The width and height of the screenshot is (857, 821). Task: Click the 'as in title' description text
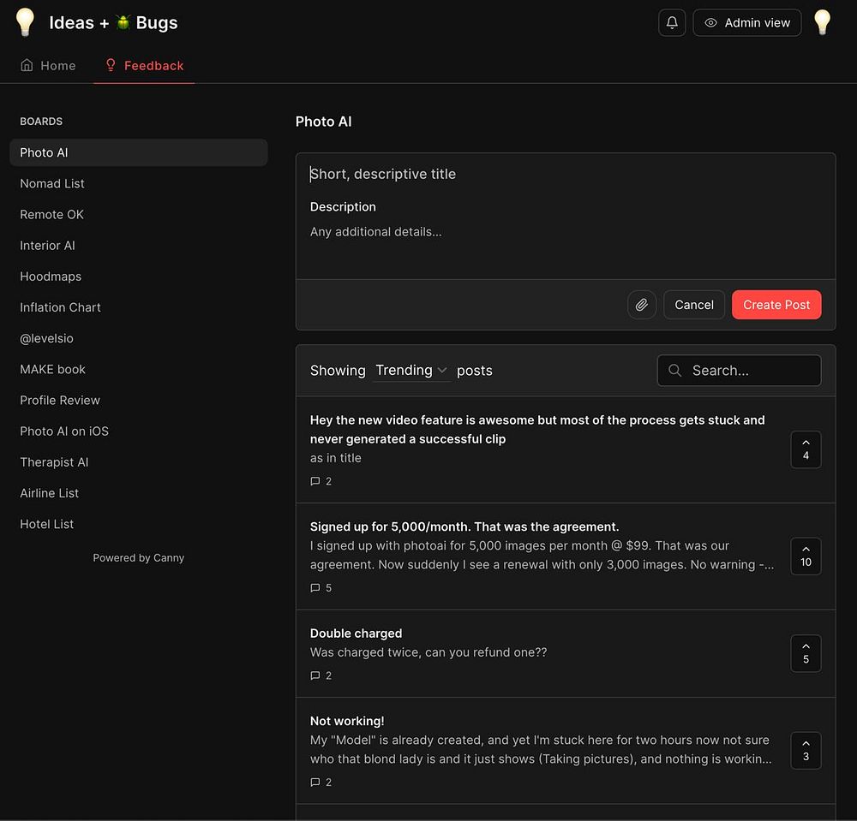(336, 458)
